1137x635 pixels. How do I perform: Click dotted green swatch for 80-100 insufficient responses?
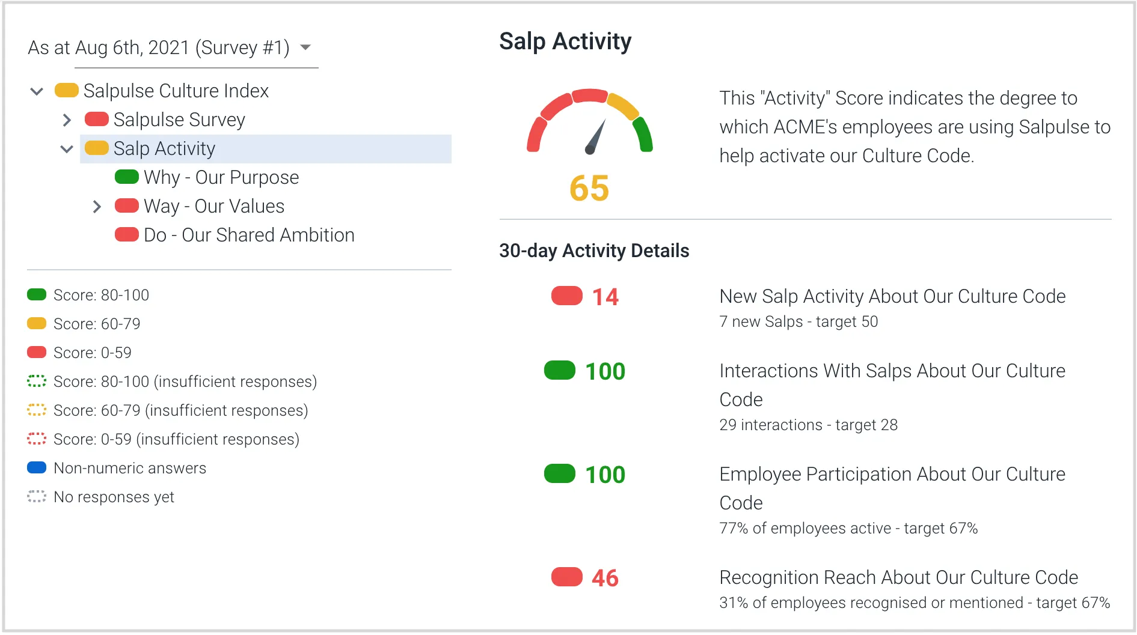click(37, 381)
